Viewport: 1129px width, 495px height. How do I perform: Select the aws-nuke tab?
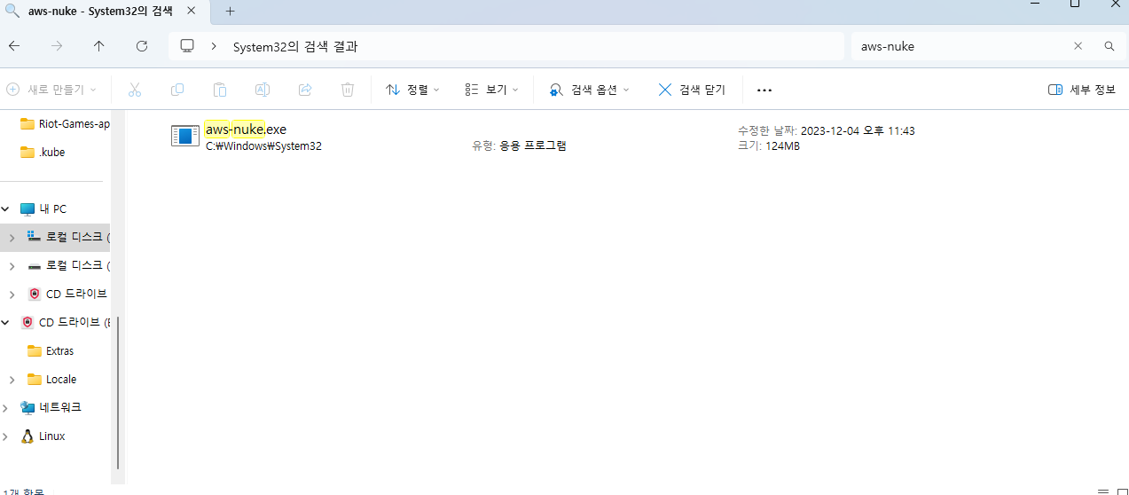(99, 12)
